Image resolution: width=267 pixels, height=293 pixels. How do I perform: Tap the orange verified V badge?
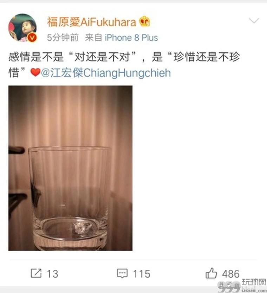pyautogui.click(x=32, y=38)
